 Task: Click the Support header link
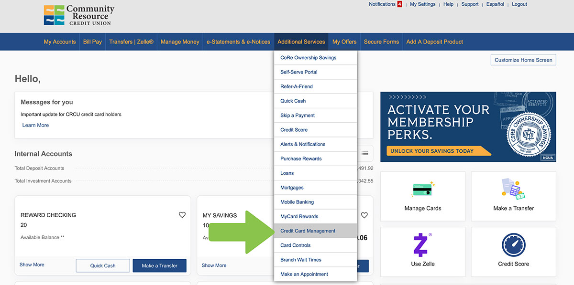tap(470, 4)
